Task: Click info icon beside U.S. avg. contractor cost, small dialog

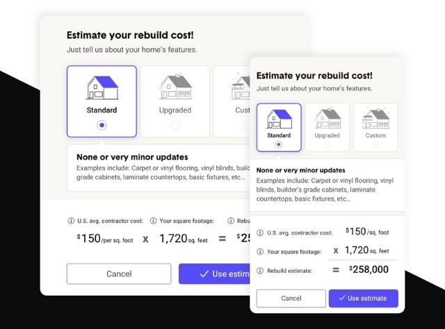Action: pos(260,233)
